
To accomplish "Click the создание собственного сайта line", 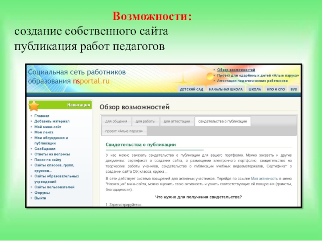I will (91, 31).
